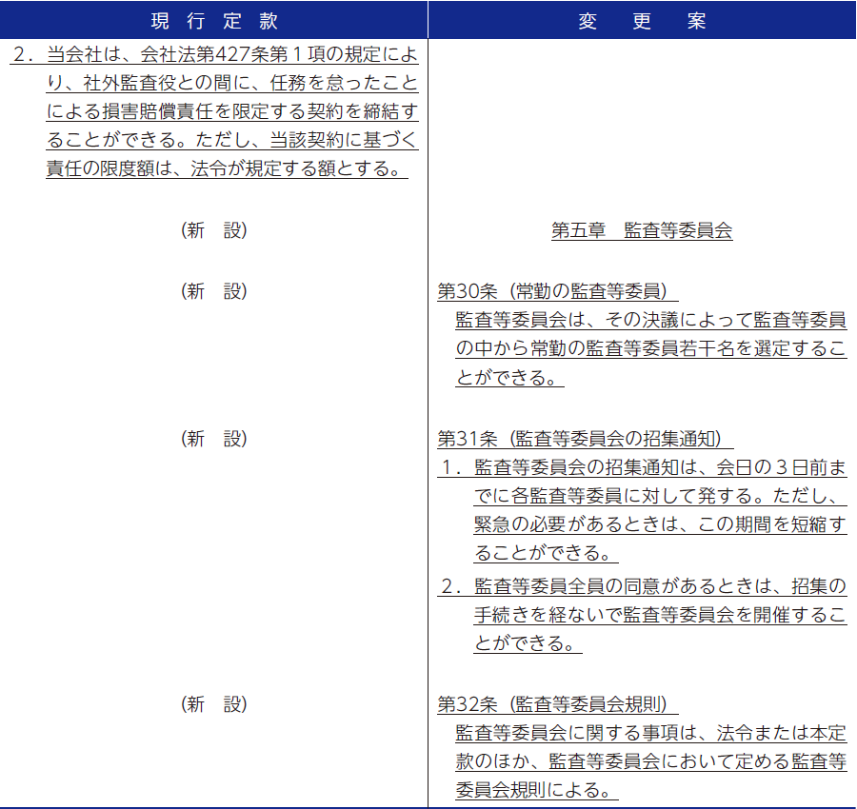
Task: Click the 変更案 column header
Action: (642, 21)
